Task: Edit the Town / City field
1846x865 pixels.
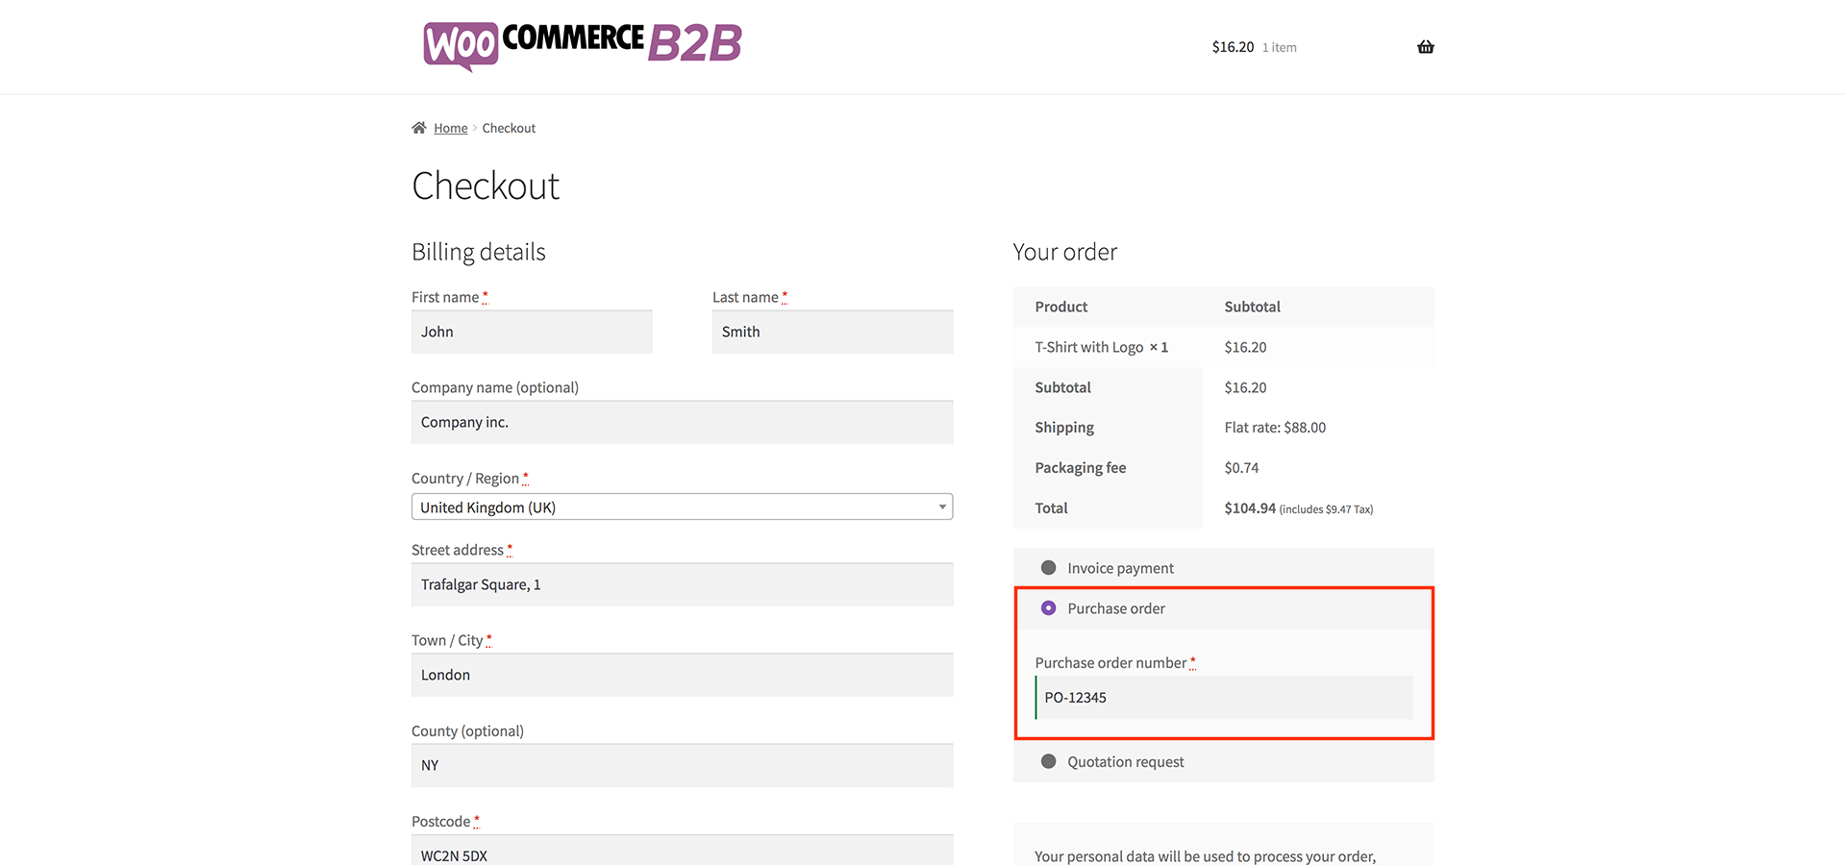Action: pos(682,676)
